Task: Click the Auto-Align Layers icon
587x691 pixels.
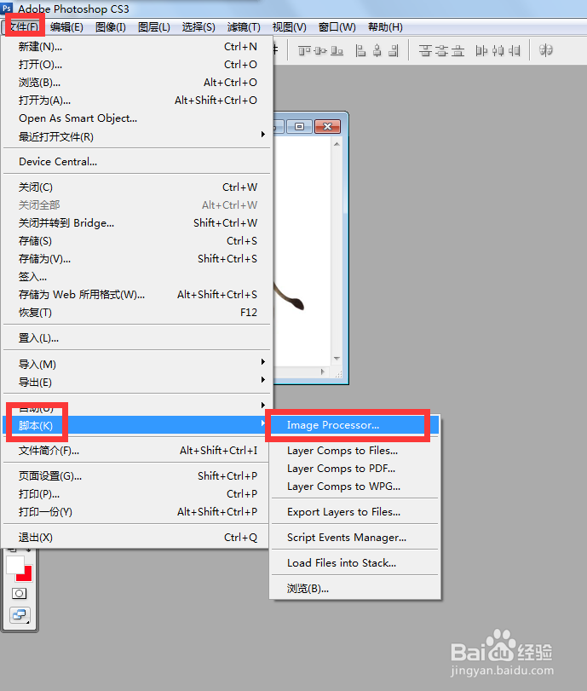Action: coord(546,50)
